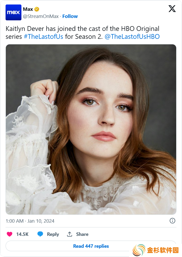Click the Share label
Viewport: 182px width, 257px height.
coord(82,234)
